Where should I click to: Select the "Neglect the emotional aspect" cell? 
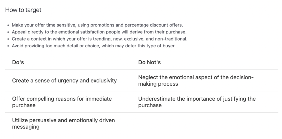pos(195,80)
